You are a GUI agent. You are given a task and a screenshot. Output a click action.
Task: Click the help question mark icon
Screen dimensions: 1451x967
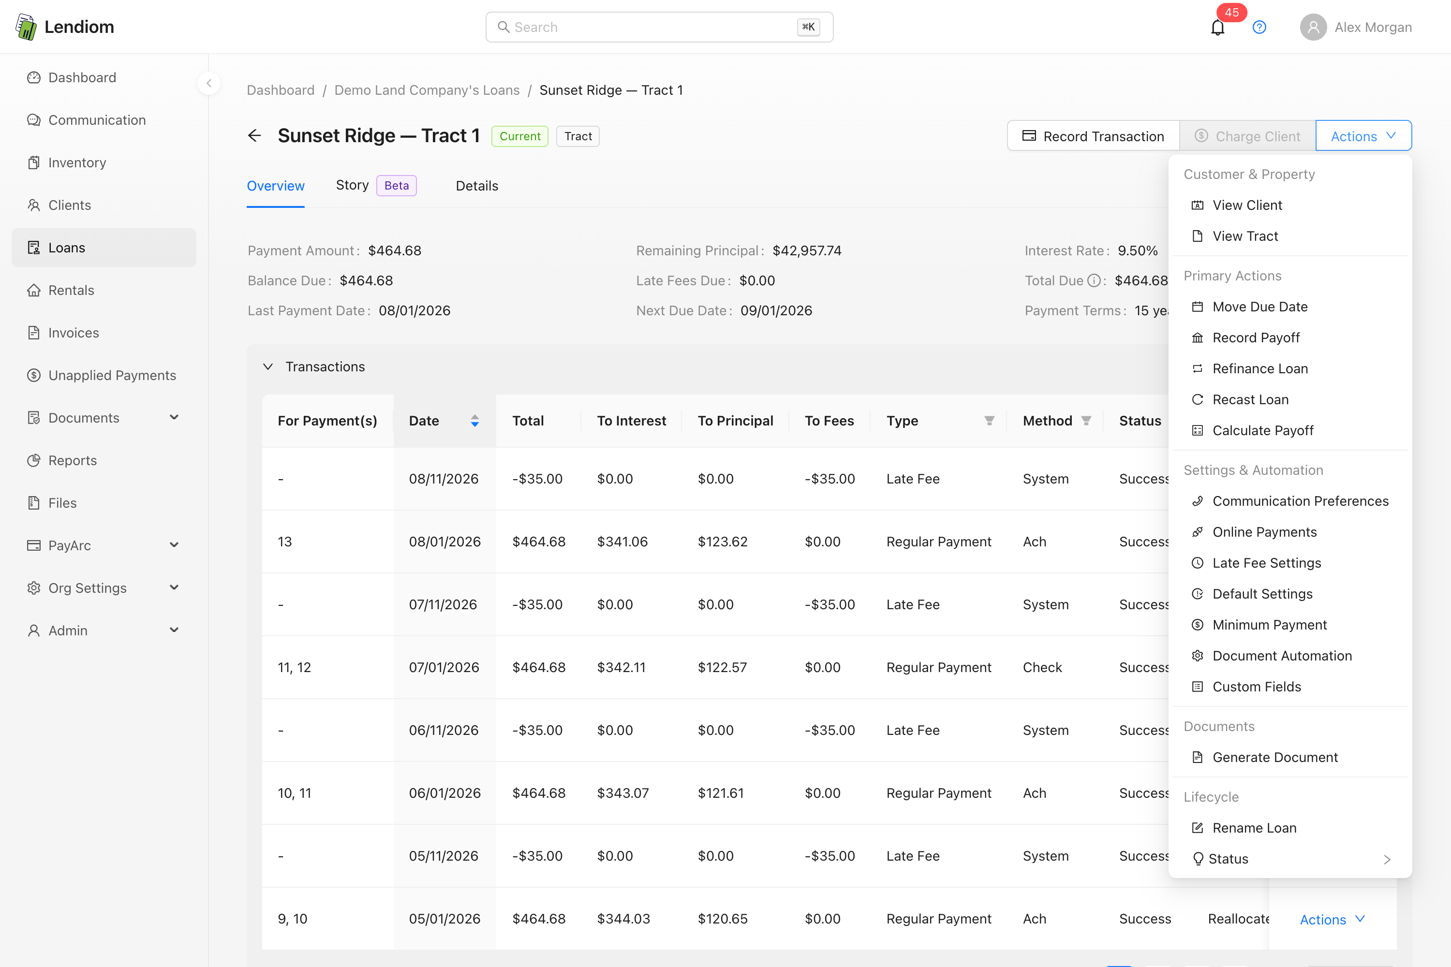pyautogui.click(x=1259, y=27)
